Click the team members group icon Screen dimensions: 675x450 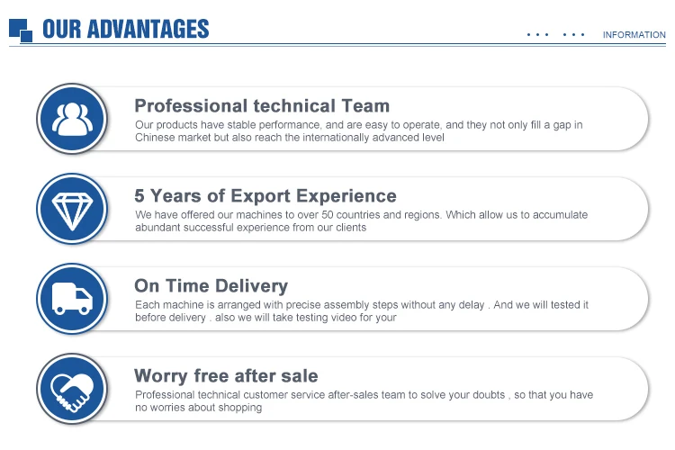72,119
